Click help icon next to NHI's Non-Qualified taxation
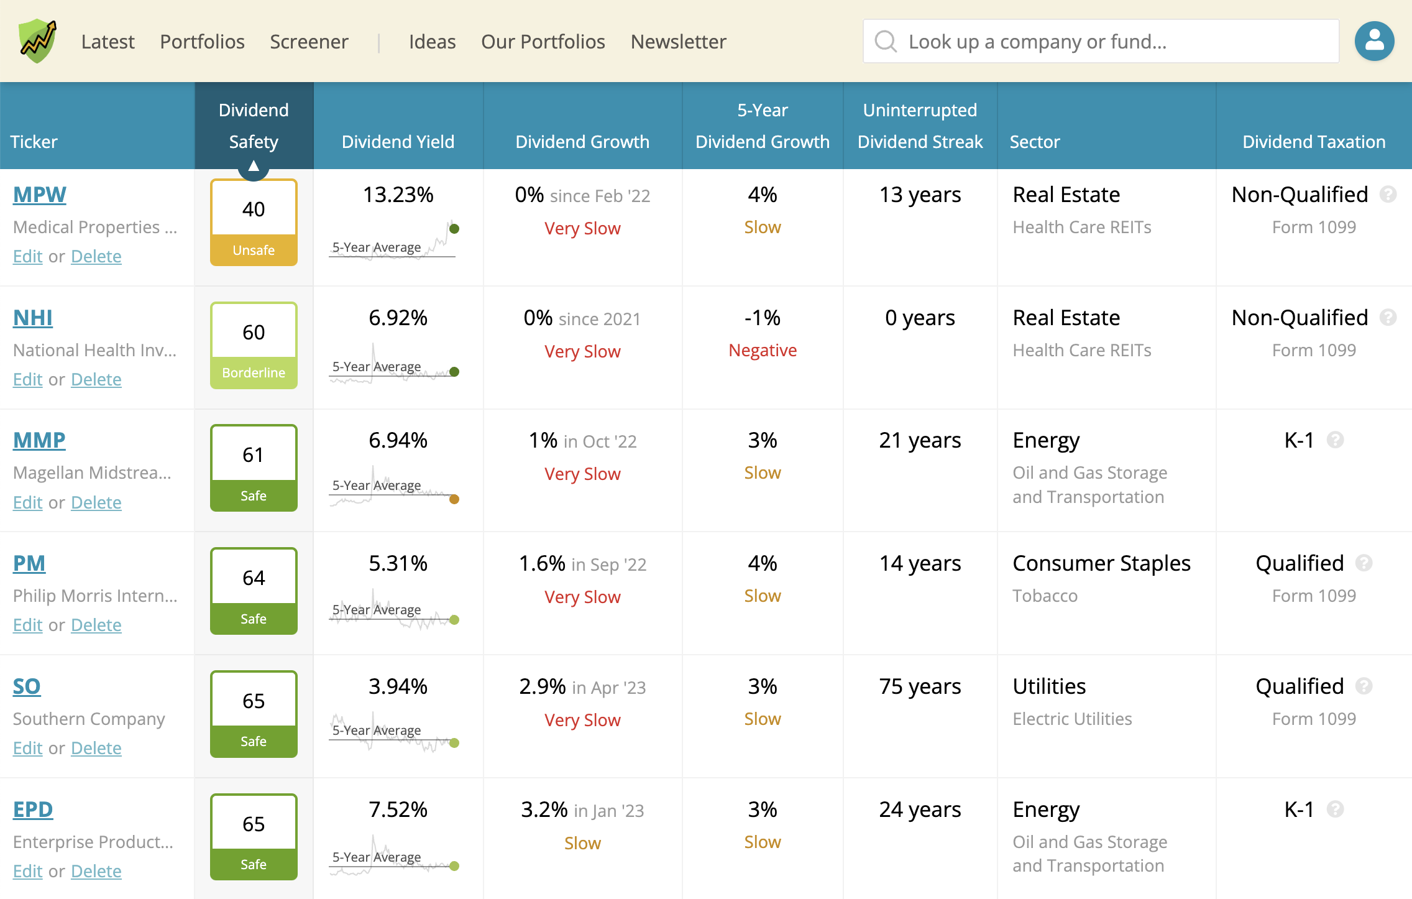Screen dimensions: 1412x899 1388,318
